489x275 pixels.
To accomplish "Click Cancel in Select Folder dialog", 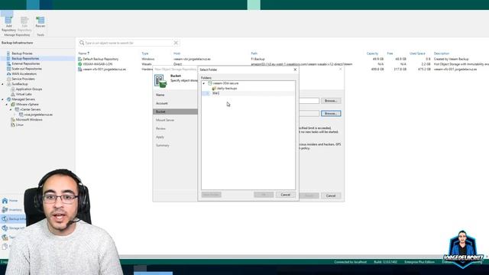I will point(285,195).
